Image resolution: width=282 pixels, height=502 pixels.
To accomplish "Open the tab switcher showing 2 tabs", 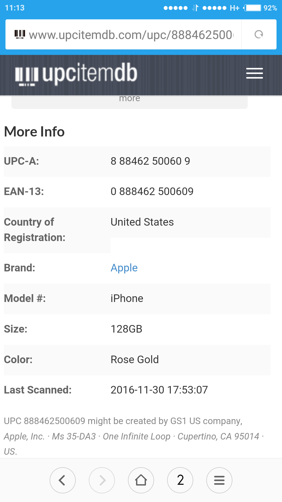I will (180, 480).
